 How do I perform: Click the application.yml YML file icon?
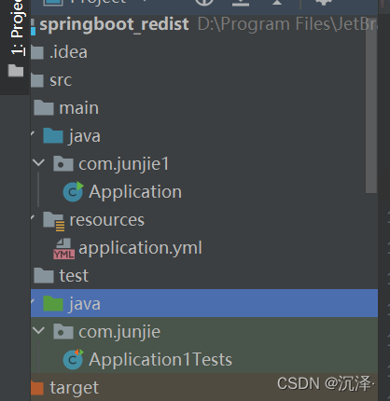[63, 249]
